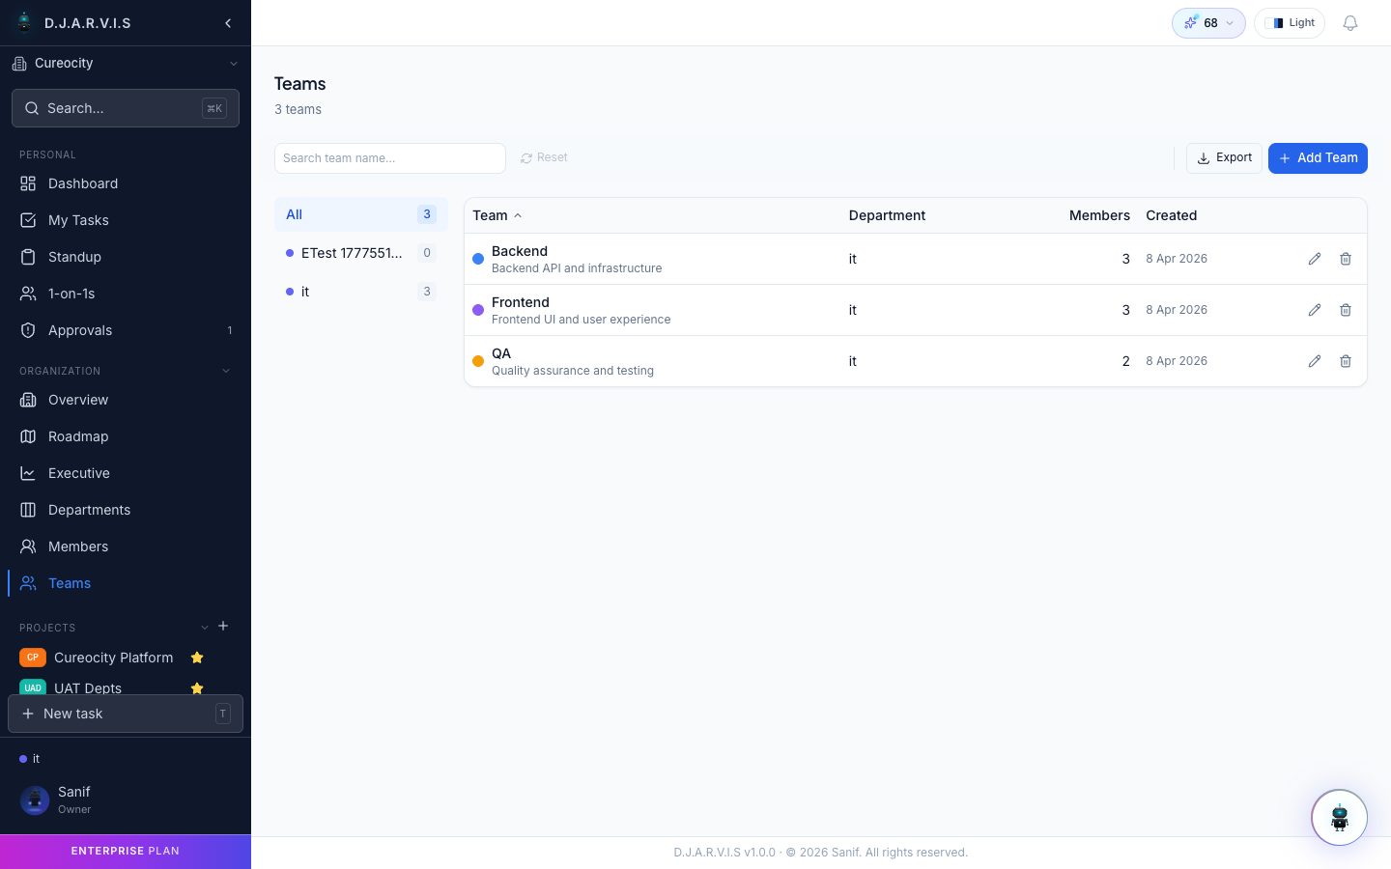Click the Add Team button
Viewport: 1391px width, 869px height.
pyautogui.click(x=1318, y=158)
